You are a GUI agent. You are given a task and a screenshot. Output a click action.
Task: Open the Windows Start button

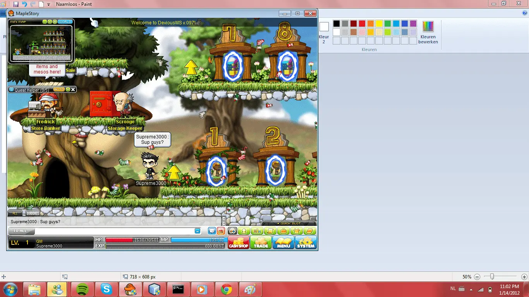point(10,289)
